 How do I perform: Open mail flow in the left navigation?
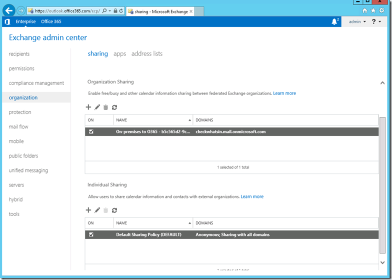point(18,126)
